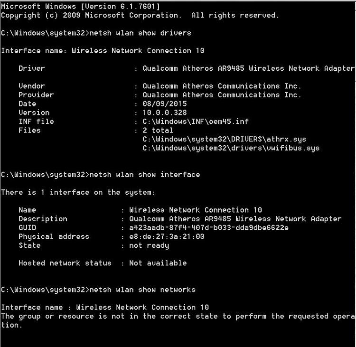356x347 pixels.
Task: Click the 'netsh wlan show drivers' command text
Action: point(140,33)
